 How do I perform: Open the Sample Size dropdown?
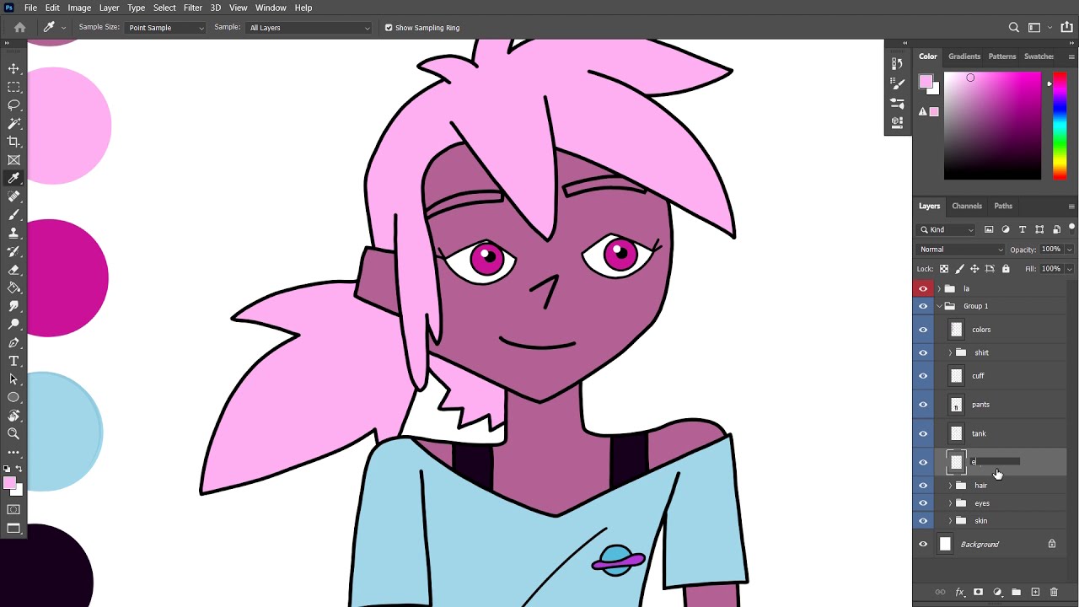165,28
